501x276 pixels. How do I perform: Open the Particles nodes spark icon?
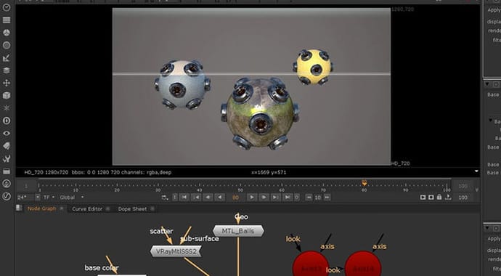coord(7,108)
